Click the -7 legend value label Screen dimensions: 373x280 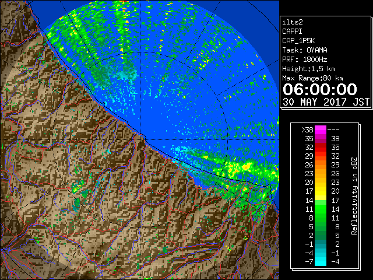pos(309,262)
